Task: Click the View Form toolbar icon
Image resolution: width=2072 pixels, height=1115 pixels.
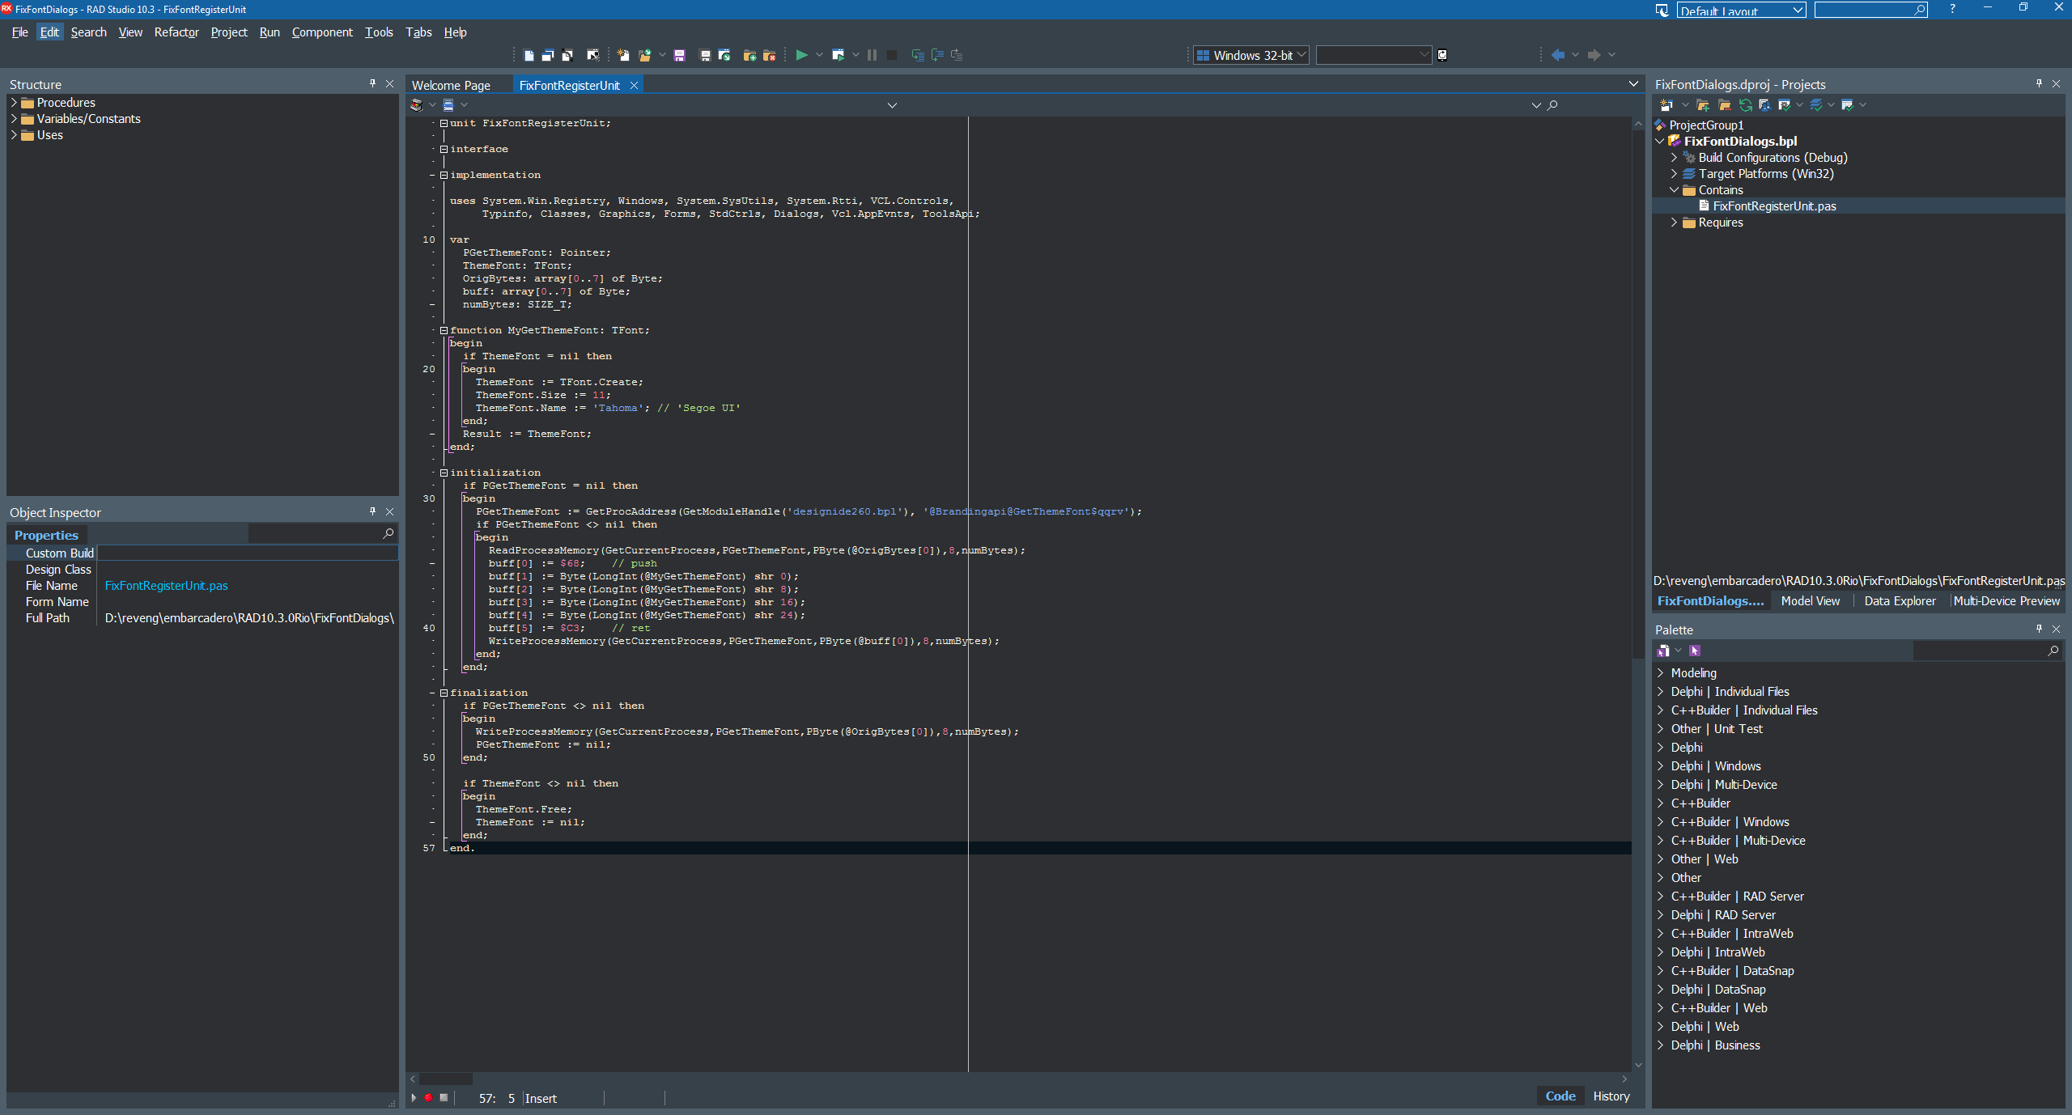Action: pyautogui.click(x=548, y=55)
